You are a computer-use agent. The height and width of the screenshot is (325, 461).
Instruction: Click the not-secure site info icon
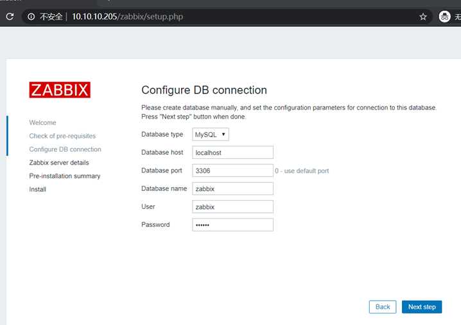coord(31,17)
